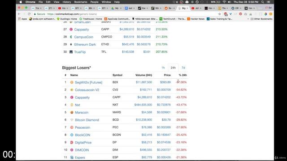Show the 7d Biggest Losers view

tap(183, 68)
